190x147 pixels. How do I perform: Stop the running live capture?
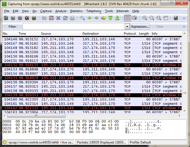(x=27, y=18)
